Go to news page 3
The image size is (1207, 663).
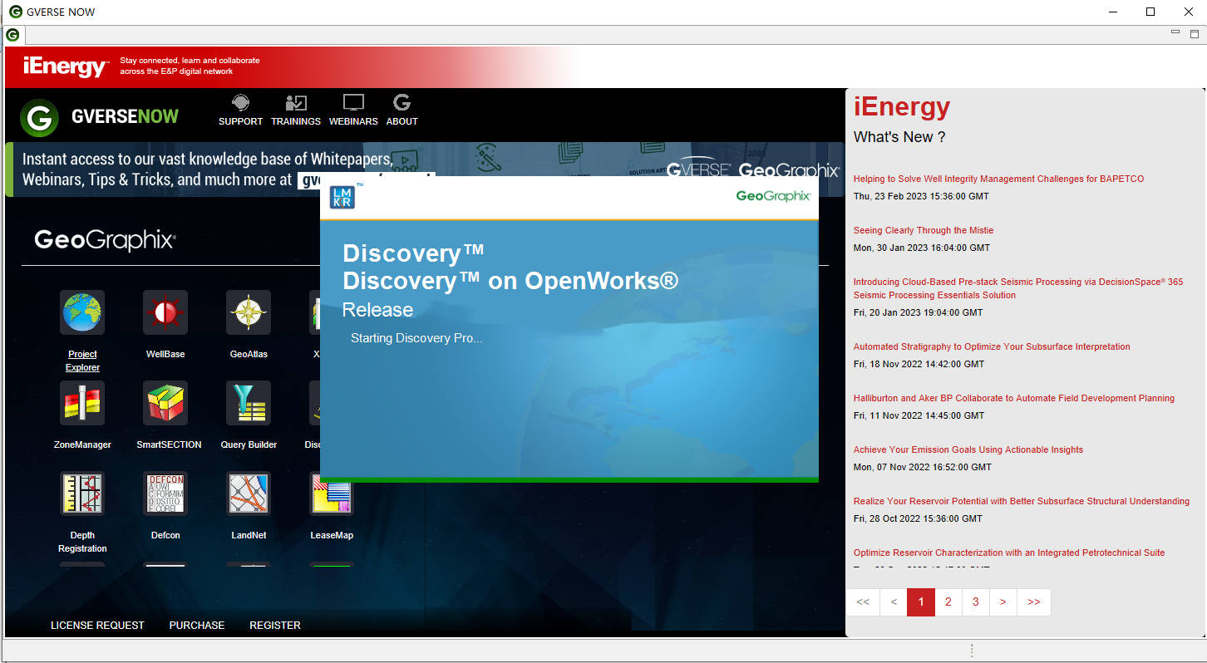[x=976, y=602]
